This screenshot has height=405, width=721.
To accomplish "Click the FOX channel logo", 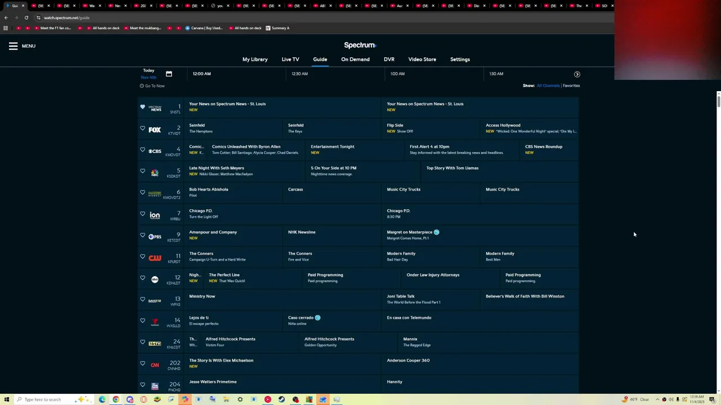I will [x=155, y=130].
